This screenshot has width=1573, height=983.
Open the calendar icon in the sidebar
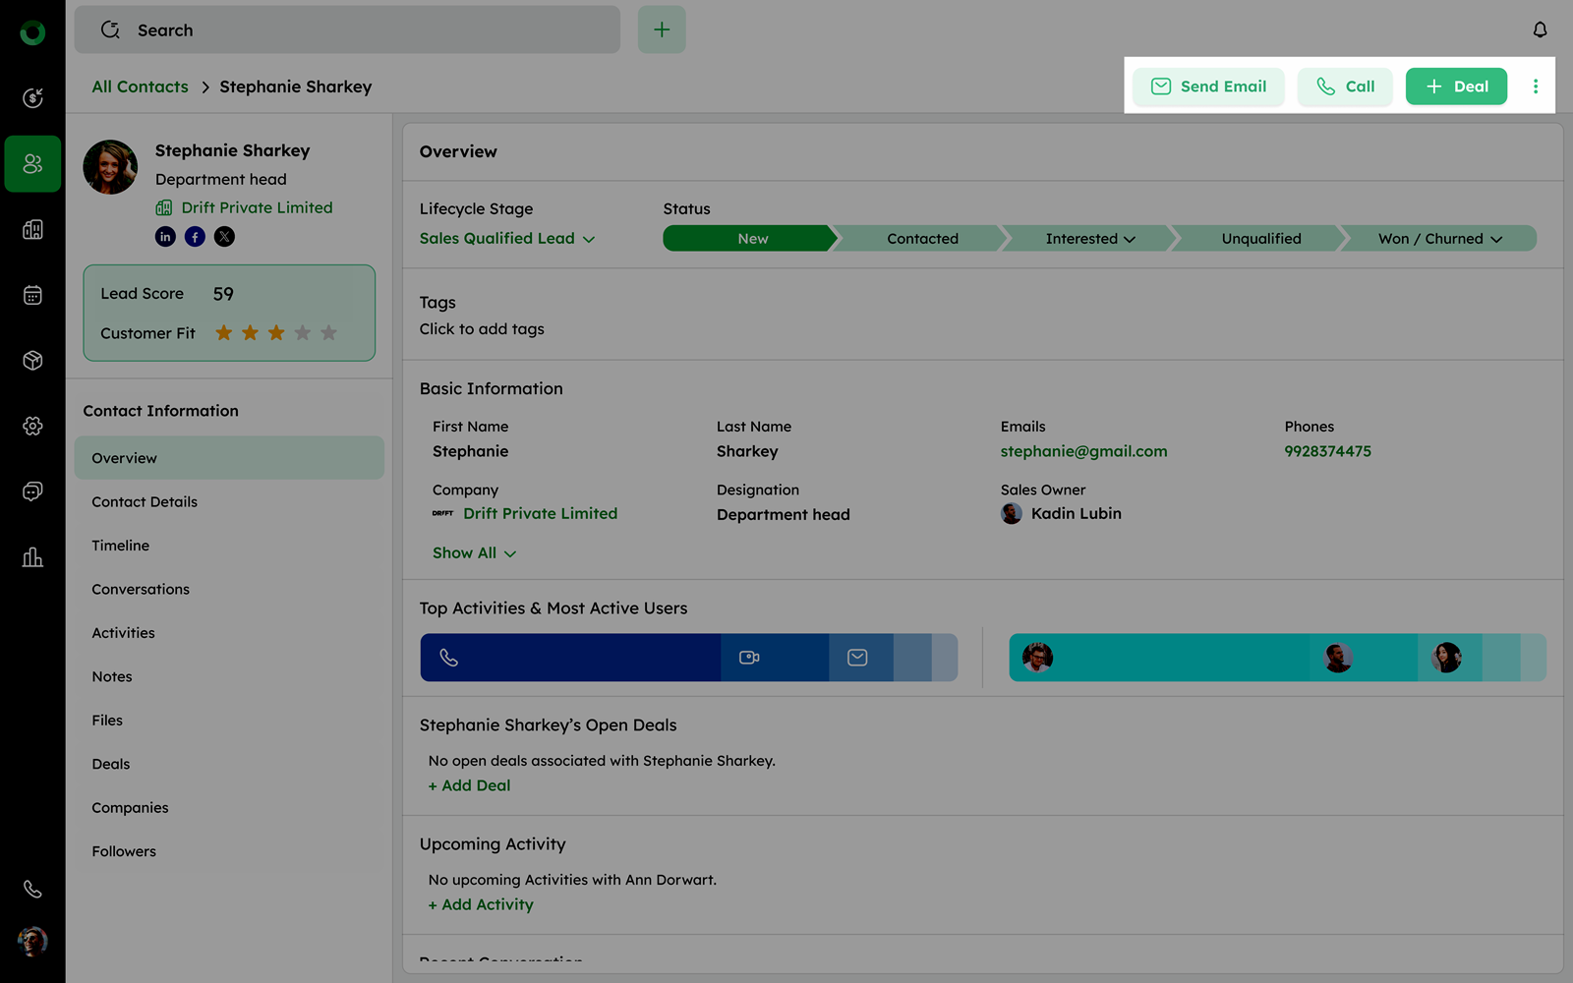tap(32, 295)
